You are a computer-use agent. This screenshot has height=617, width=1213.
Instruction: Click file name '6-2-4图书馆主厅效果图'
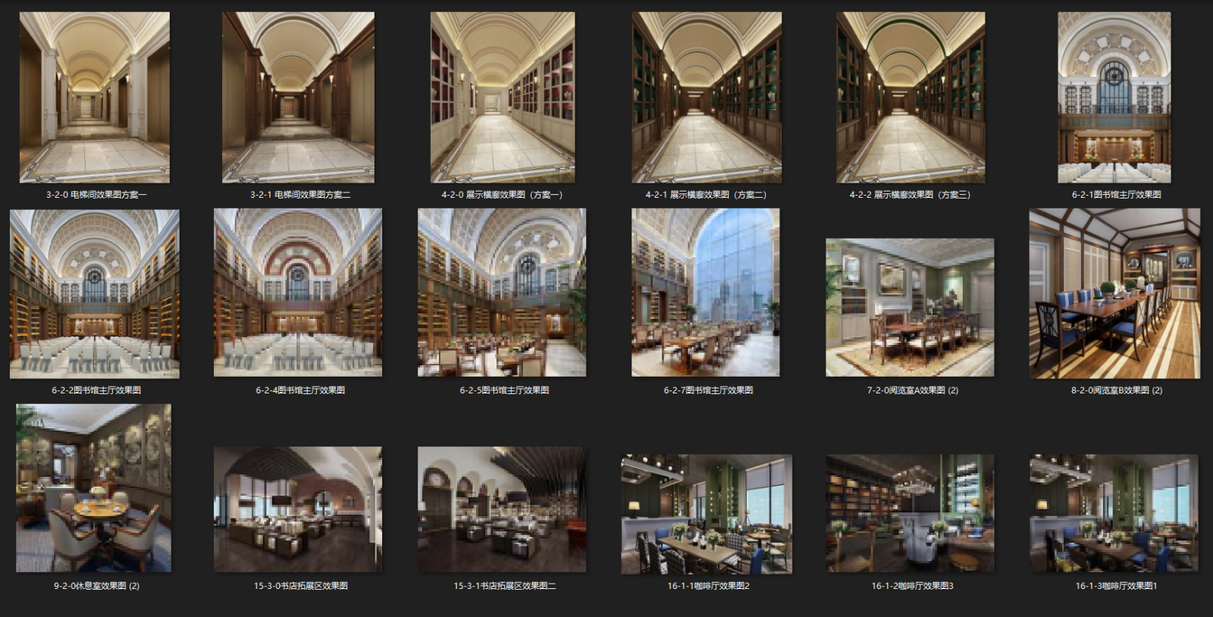pos(300,390)
